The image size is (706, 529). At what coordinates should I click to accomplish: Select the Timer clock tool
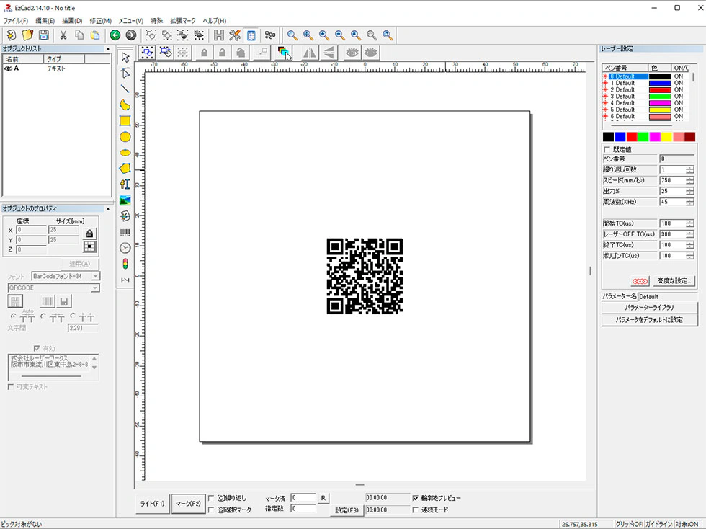125,248
